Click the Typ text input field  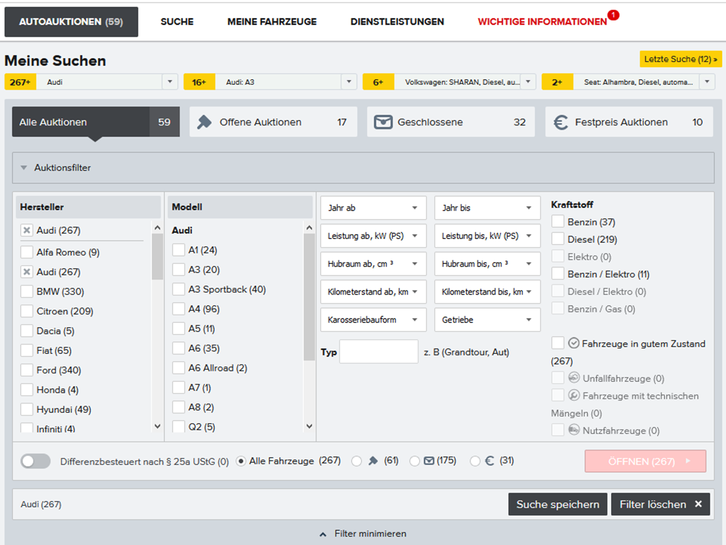[379, 351]
